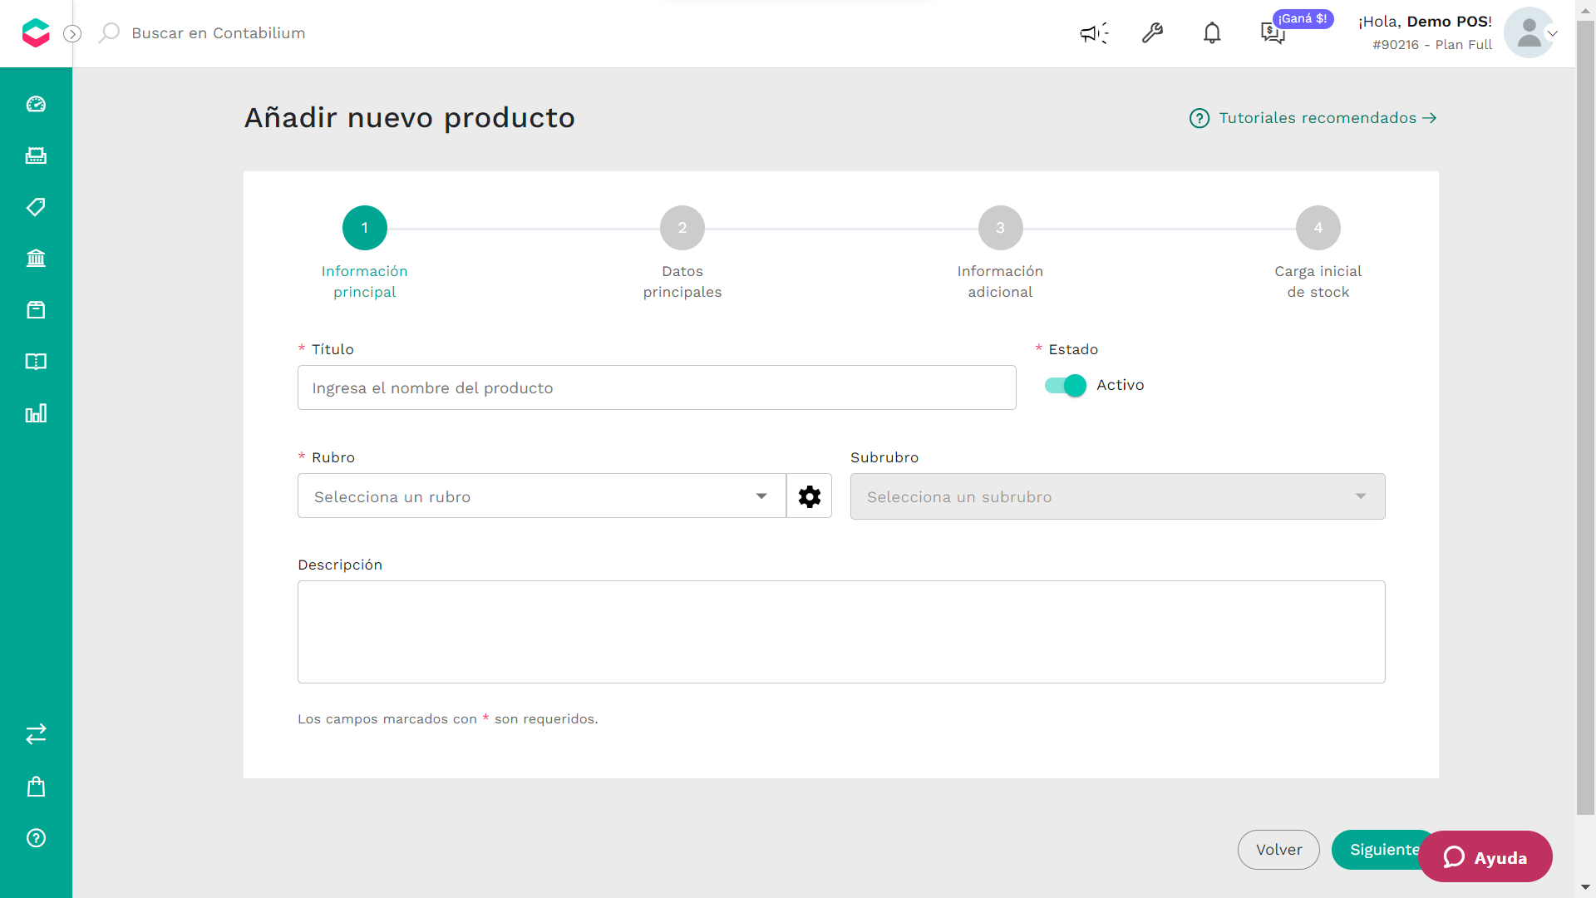Open the dashboard gauge sidebar icon
The width and height of the screenshot is (1596, 898).
(36, 104)
